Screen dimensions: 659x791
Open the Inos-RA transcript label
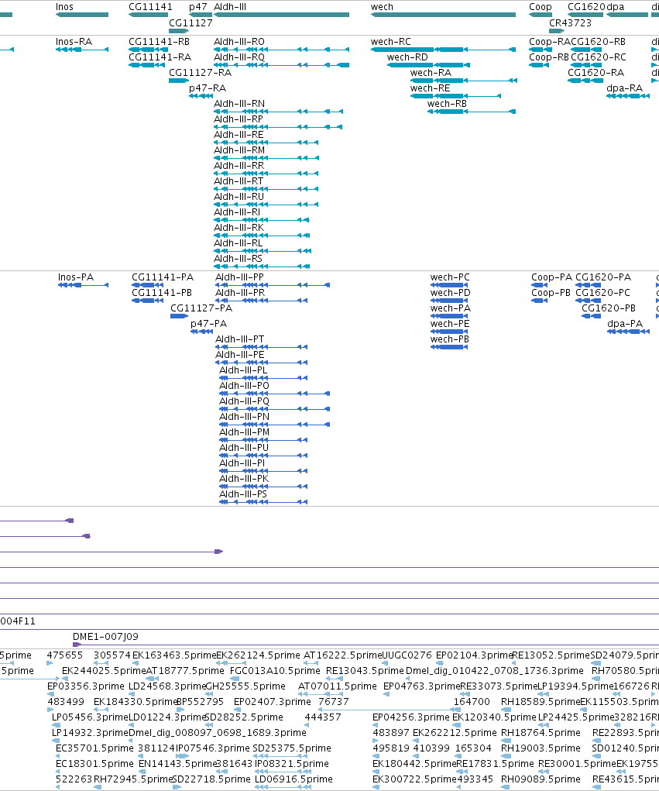coord(74,41)
